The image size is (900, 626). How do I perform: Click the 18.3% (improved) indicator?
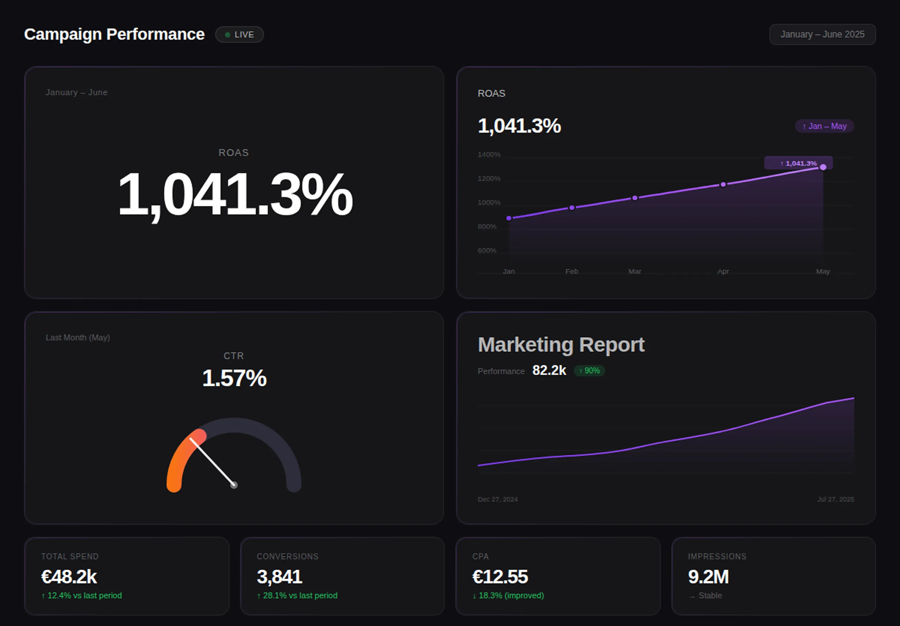[x=508, y=595]
